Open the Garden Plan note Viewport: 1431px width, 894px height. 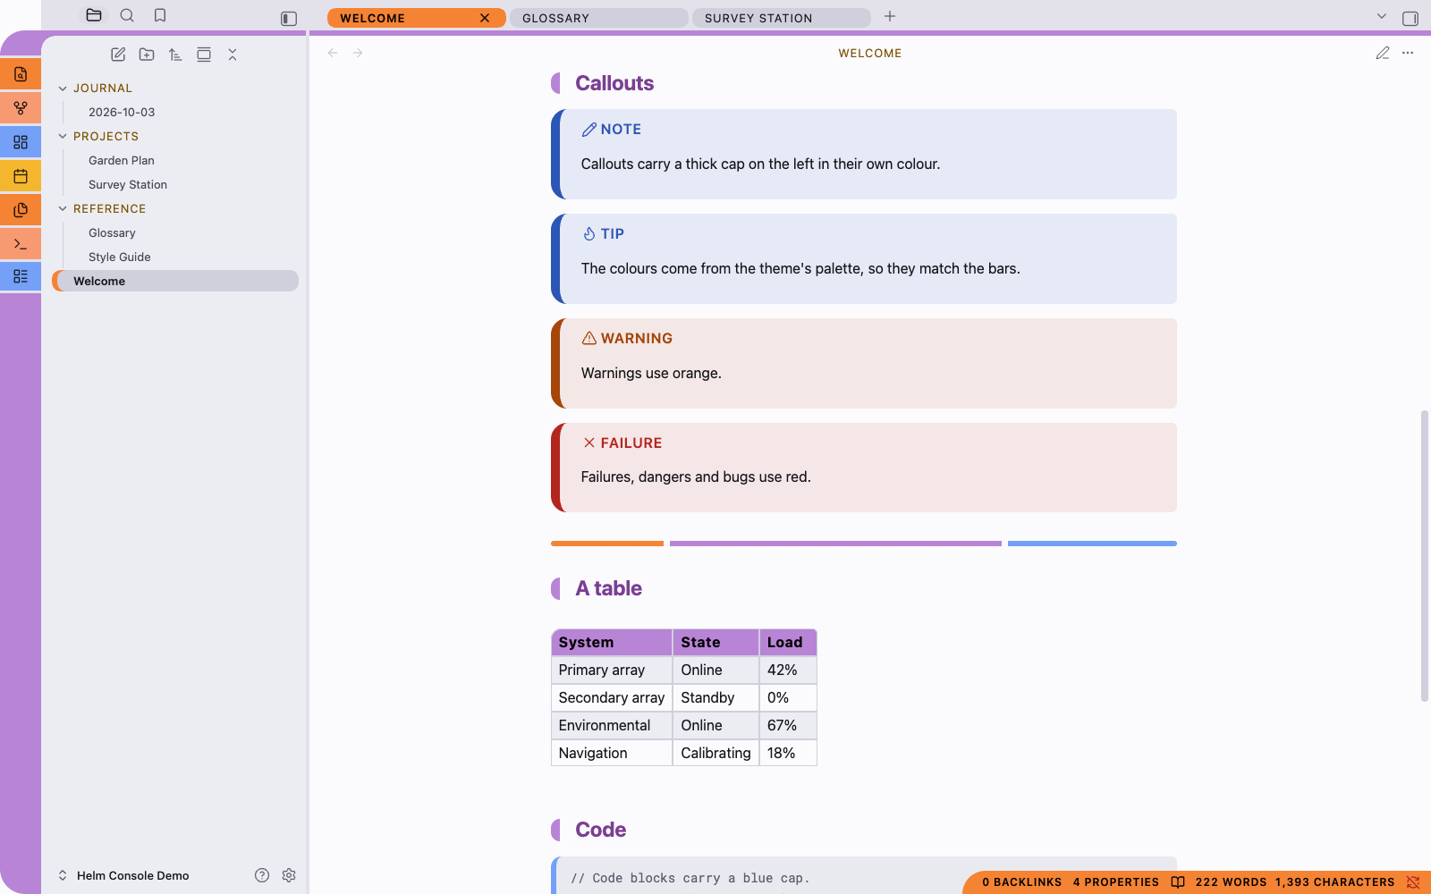[122, 161]
